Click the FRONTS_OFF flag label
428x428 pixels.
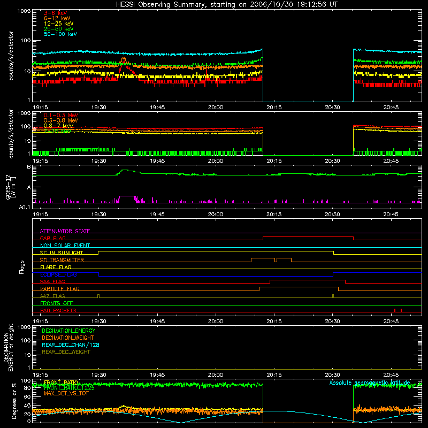click(57, 303)
